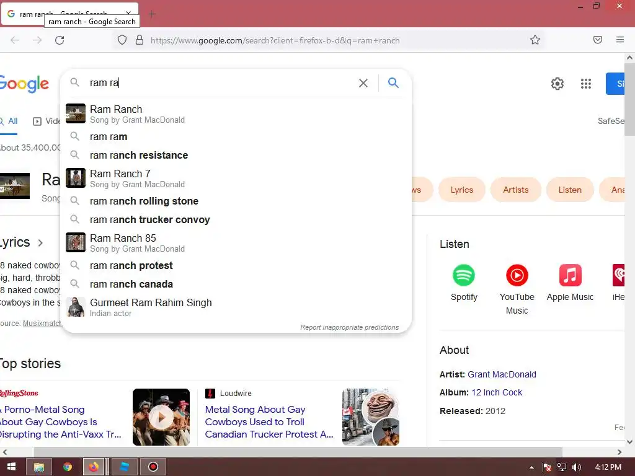Viewport: 635px width, 476px height.
Task: Select Ram Ranch 85 song suggestion
Action: point(236,242)
